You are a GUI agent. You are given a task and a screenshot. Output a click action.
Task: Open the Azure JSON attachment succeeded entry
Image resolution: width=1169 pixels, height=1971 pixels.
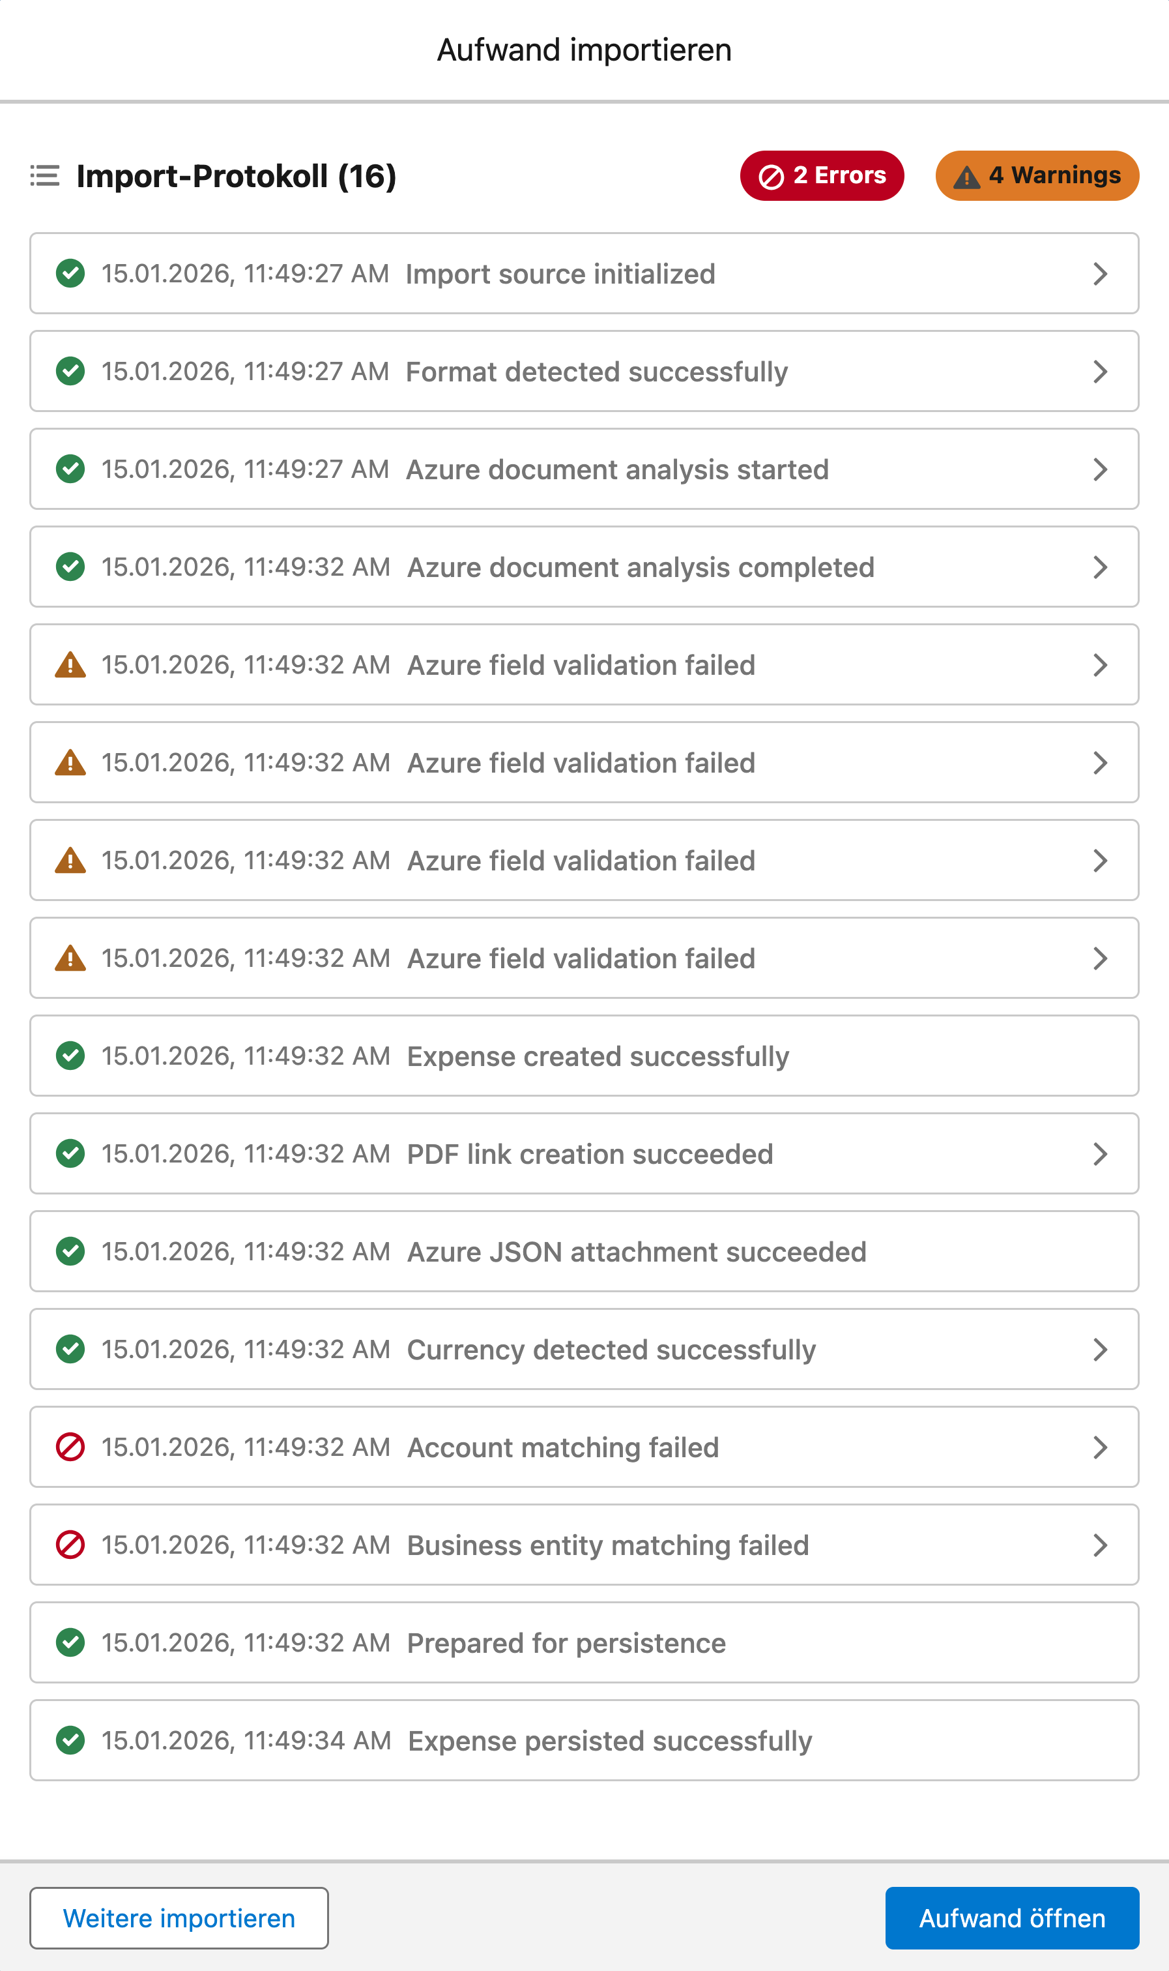pos(584,1251)
